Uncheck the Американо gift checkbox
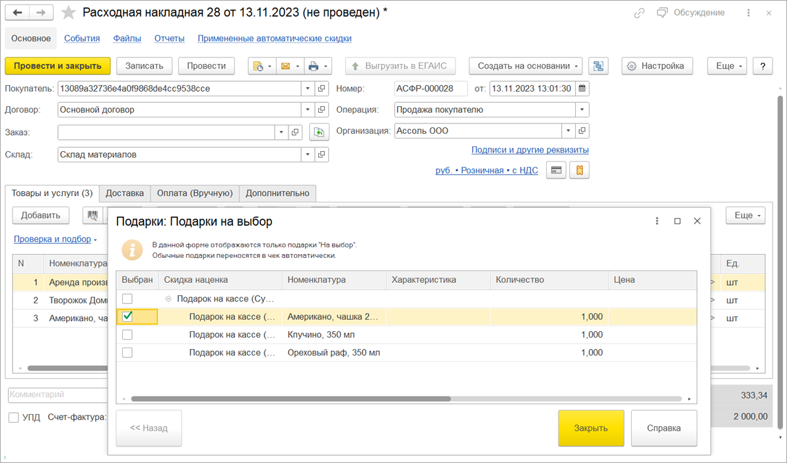The width and height of the screenshot is (787, 463). [x=127, y=317]
